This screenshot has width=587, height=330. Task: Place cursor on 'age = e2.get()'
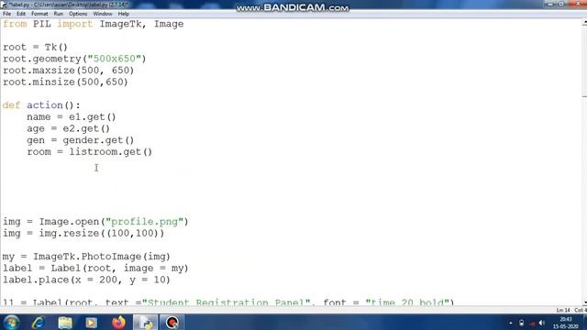pyautogui.click(x=68, y=128)
